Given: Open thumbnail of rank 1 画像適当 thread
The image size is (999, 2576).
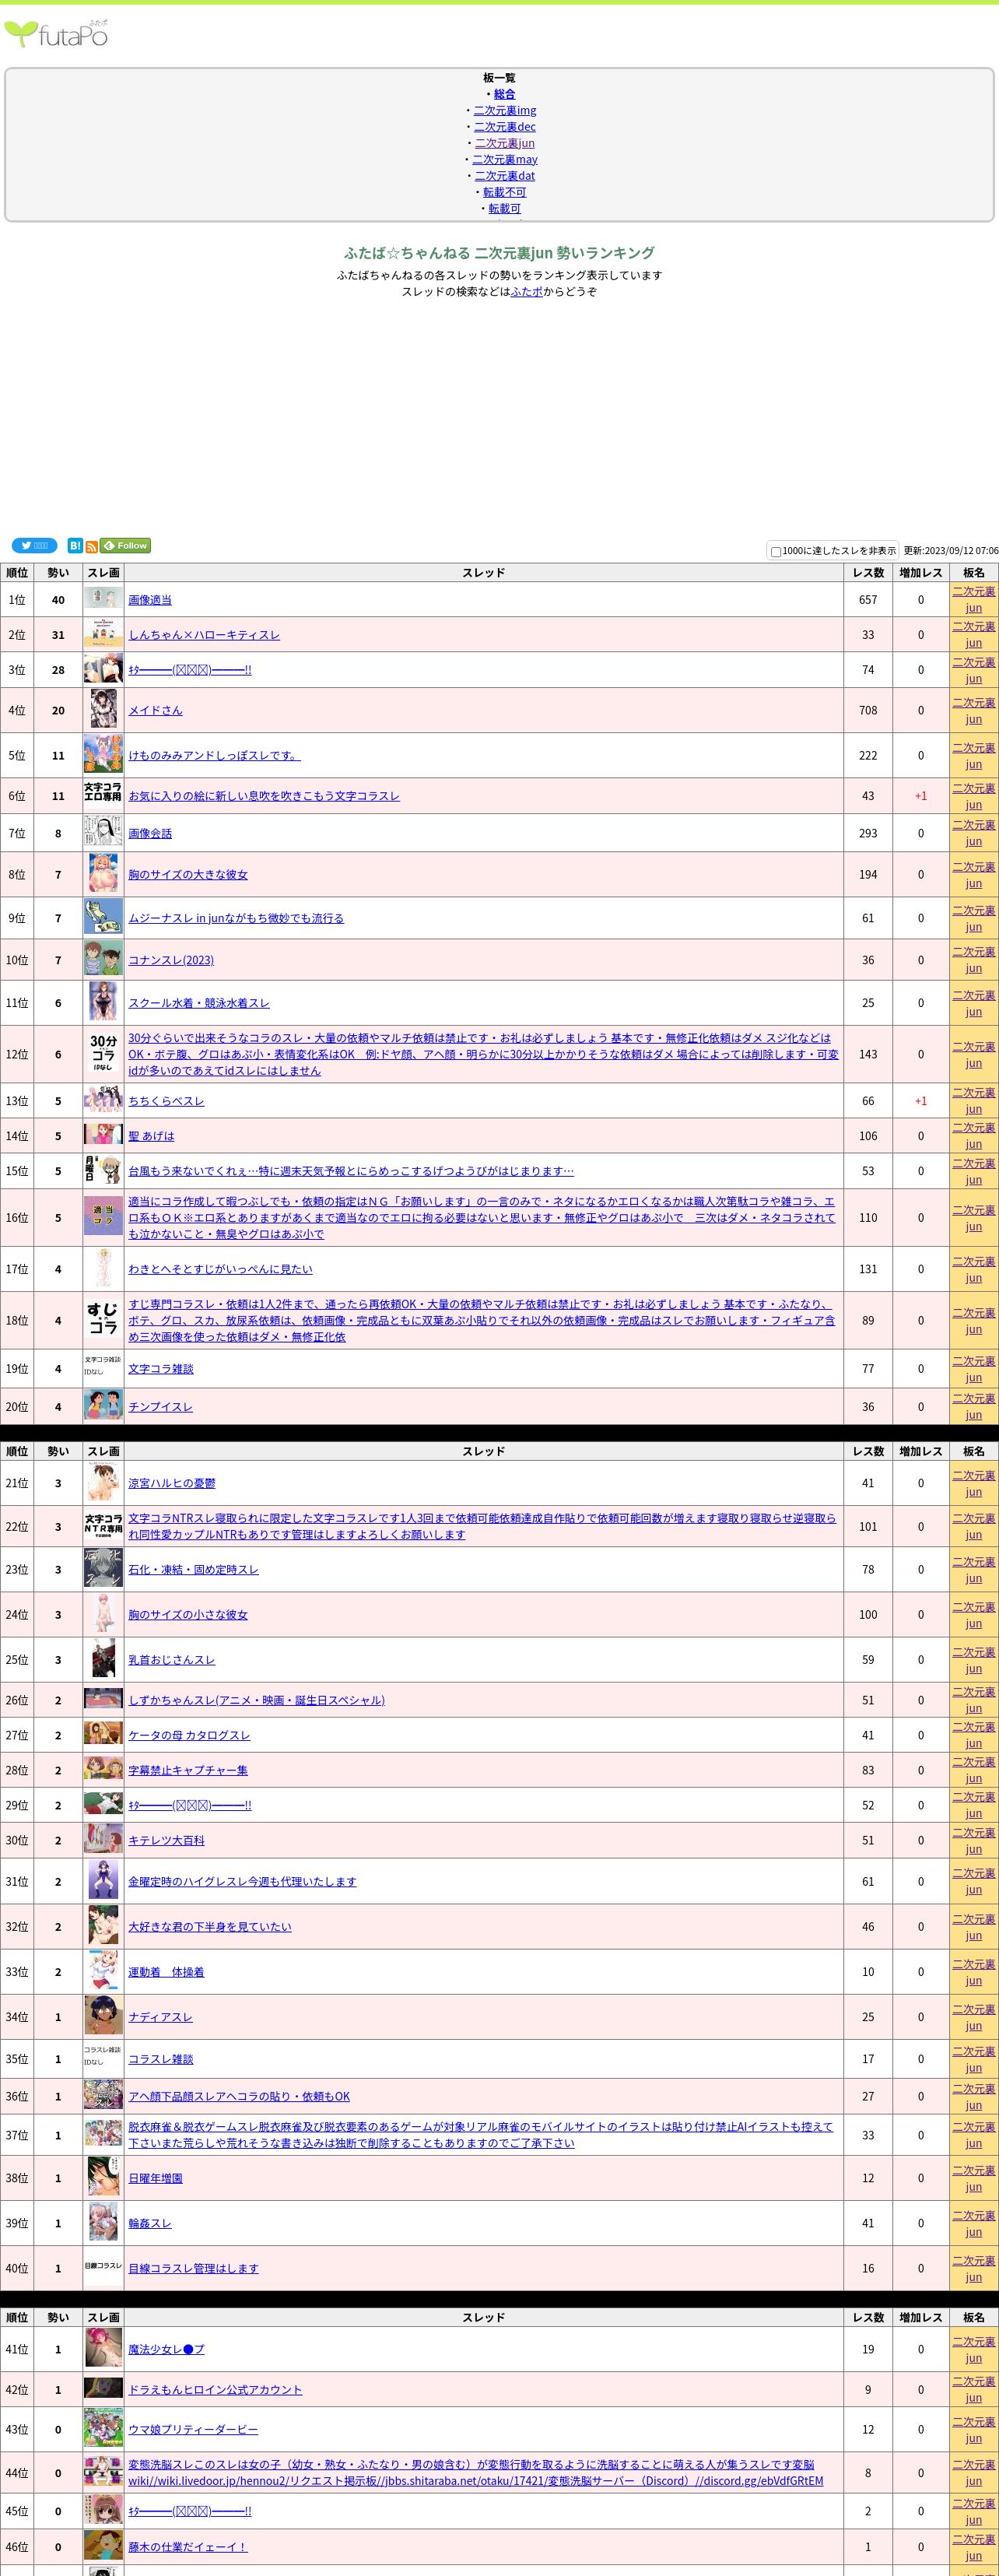Looking at the screenshot, I should coord(103,599).
